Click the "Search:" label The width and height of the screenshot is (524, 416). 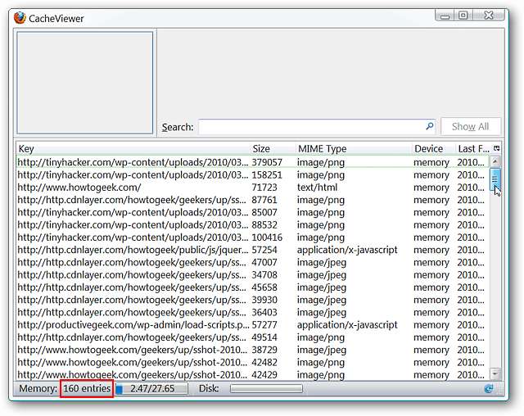(x=178, y=127)
